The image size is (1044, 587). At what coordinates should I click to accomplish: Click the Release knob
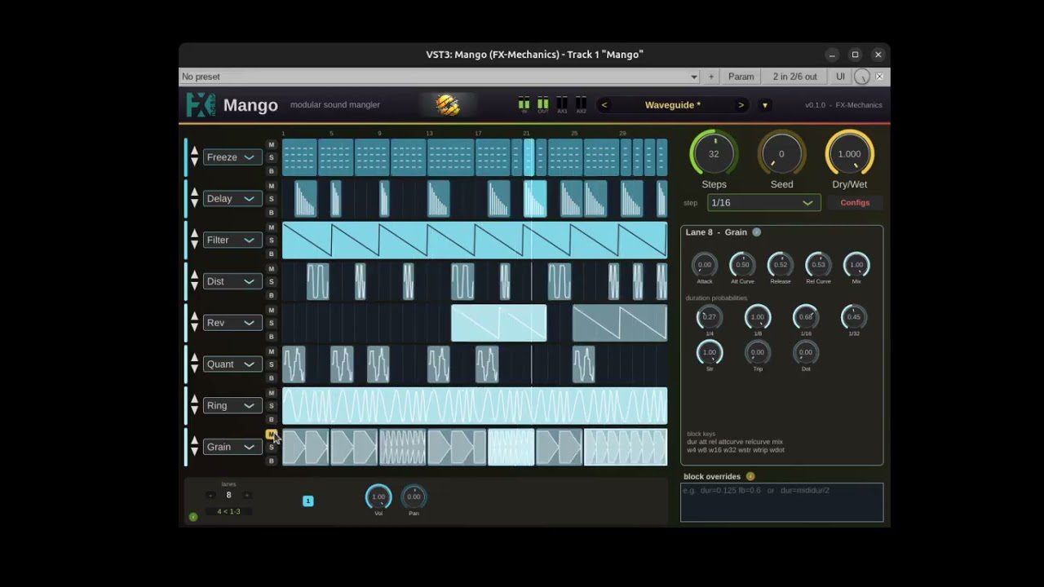[781, 265]
